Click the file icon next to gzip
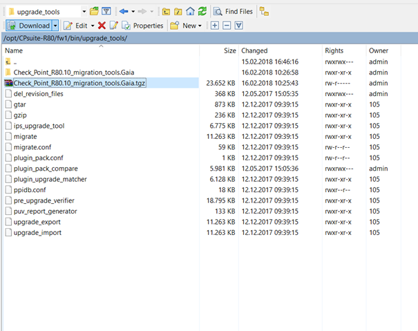Screen dimensions: 418x331 (x=8, y=115)
